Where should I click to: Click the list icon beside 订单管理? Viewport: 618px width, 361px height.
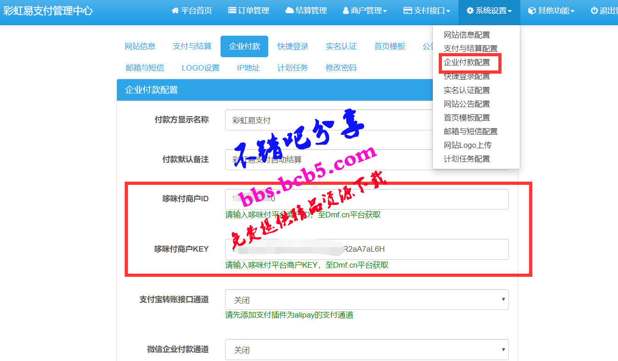[232, 11]
